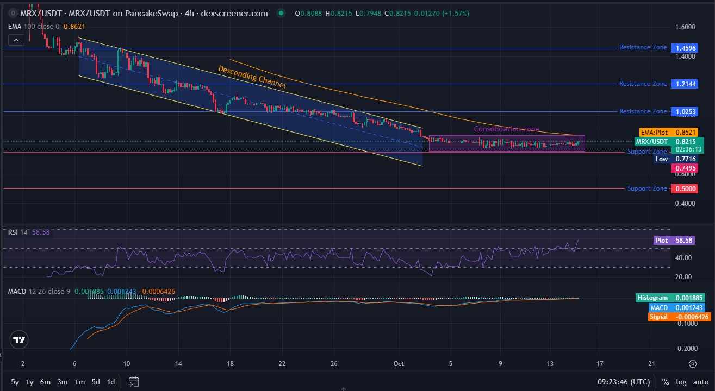
Task: Select the Consolidation zone text annotation
Action: pyautogui.click(x=507, y=129)
